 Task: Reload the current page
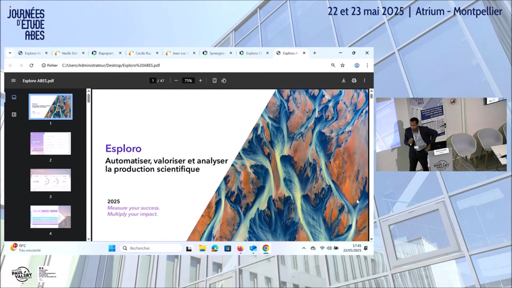[x=31, y=65]
